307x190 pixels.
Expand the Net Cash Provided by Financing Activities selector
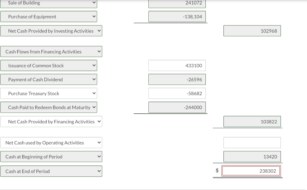point(51,122)
